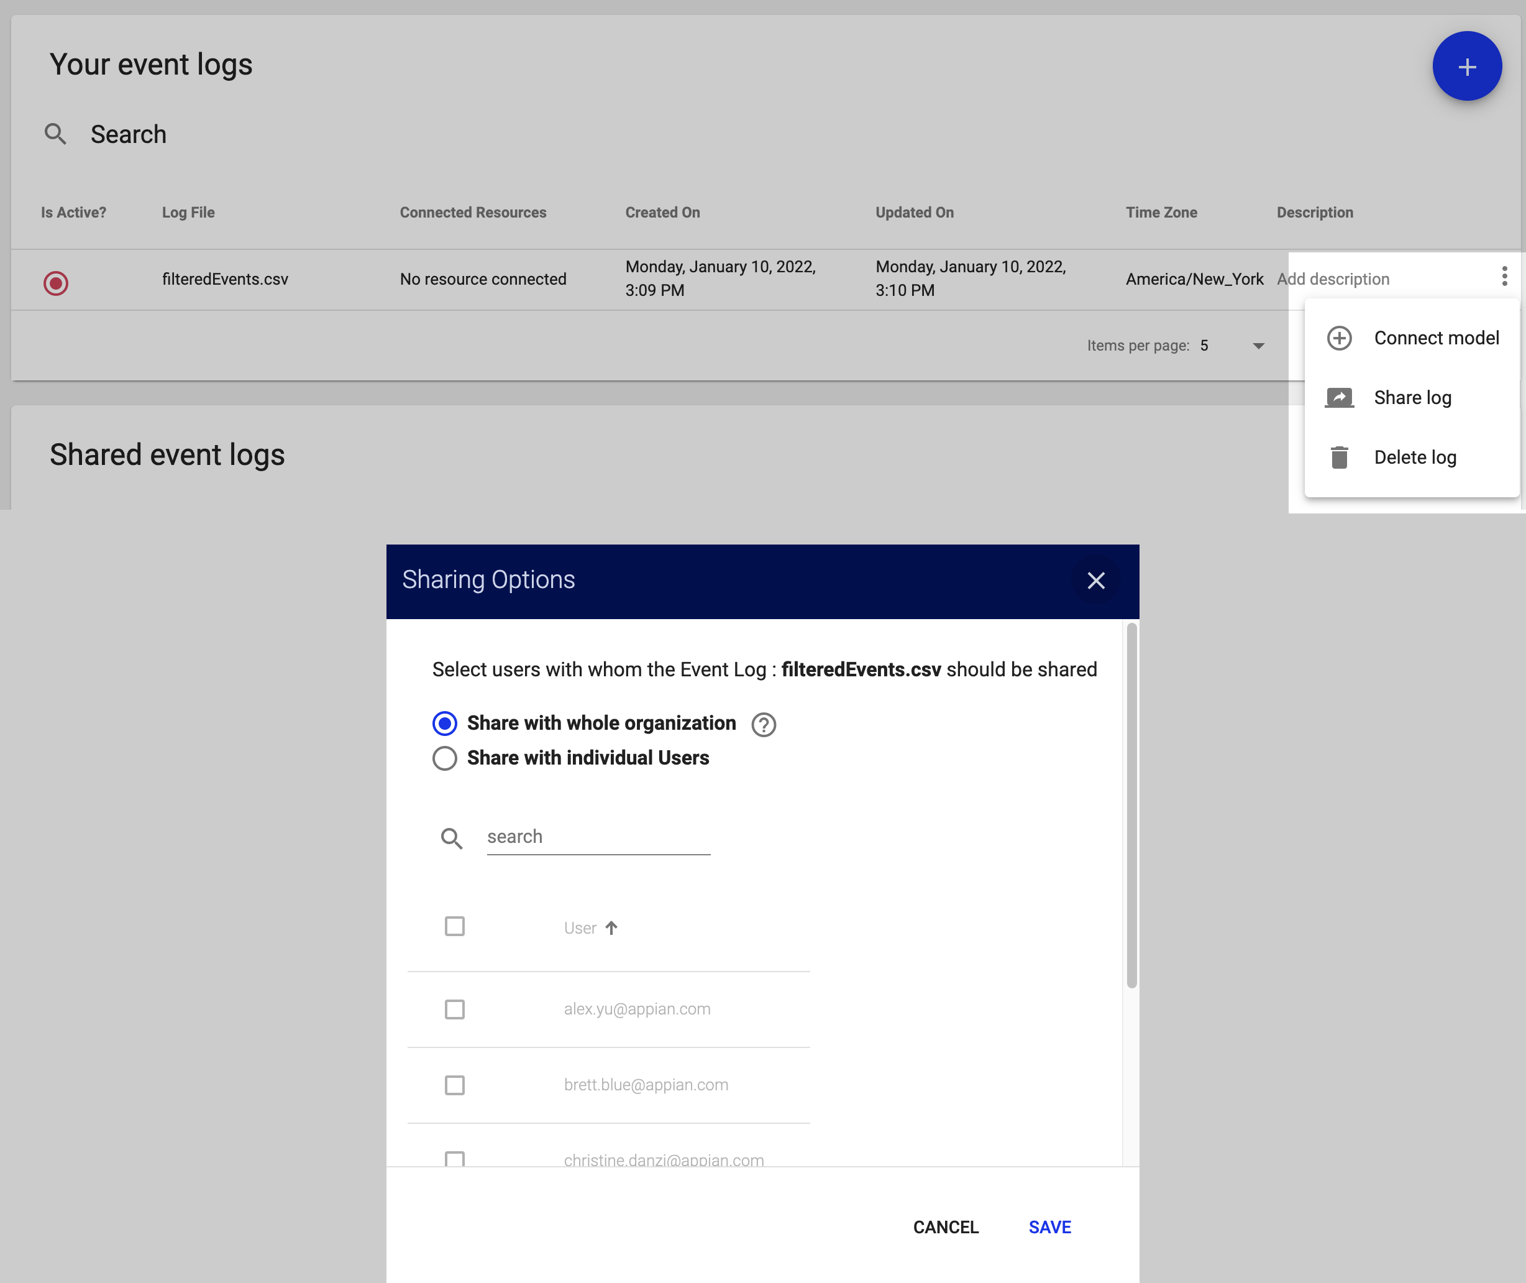The height and width of the screenshot is (1283, 1526).
Task: Click the User column sort arrow
Action: point(613,927)
